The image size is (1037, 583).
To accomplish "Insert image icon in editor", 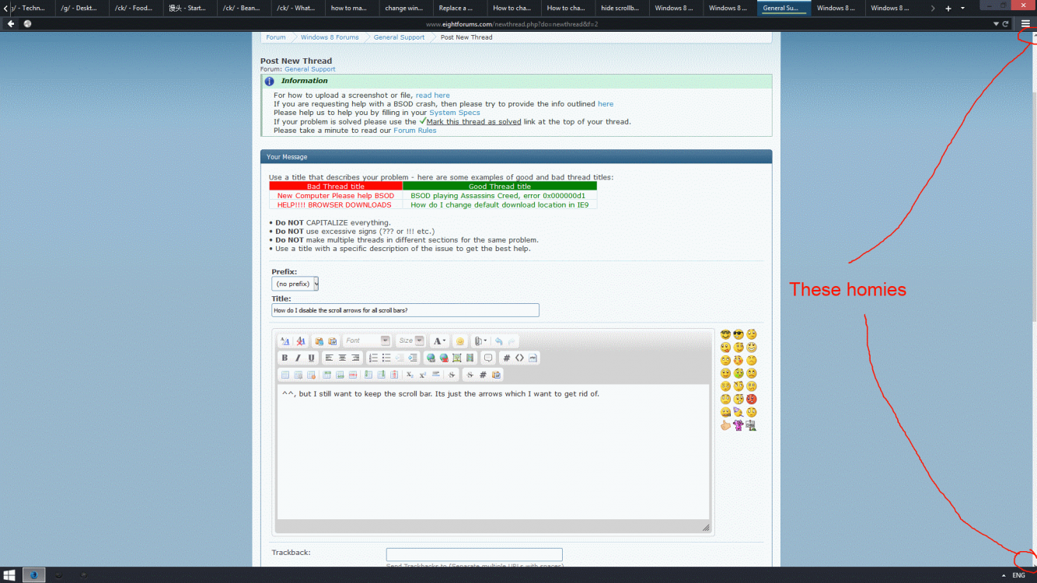I will pos(457,358).
